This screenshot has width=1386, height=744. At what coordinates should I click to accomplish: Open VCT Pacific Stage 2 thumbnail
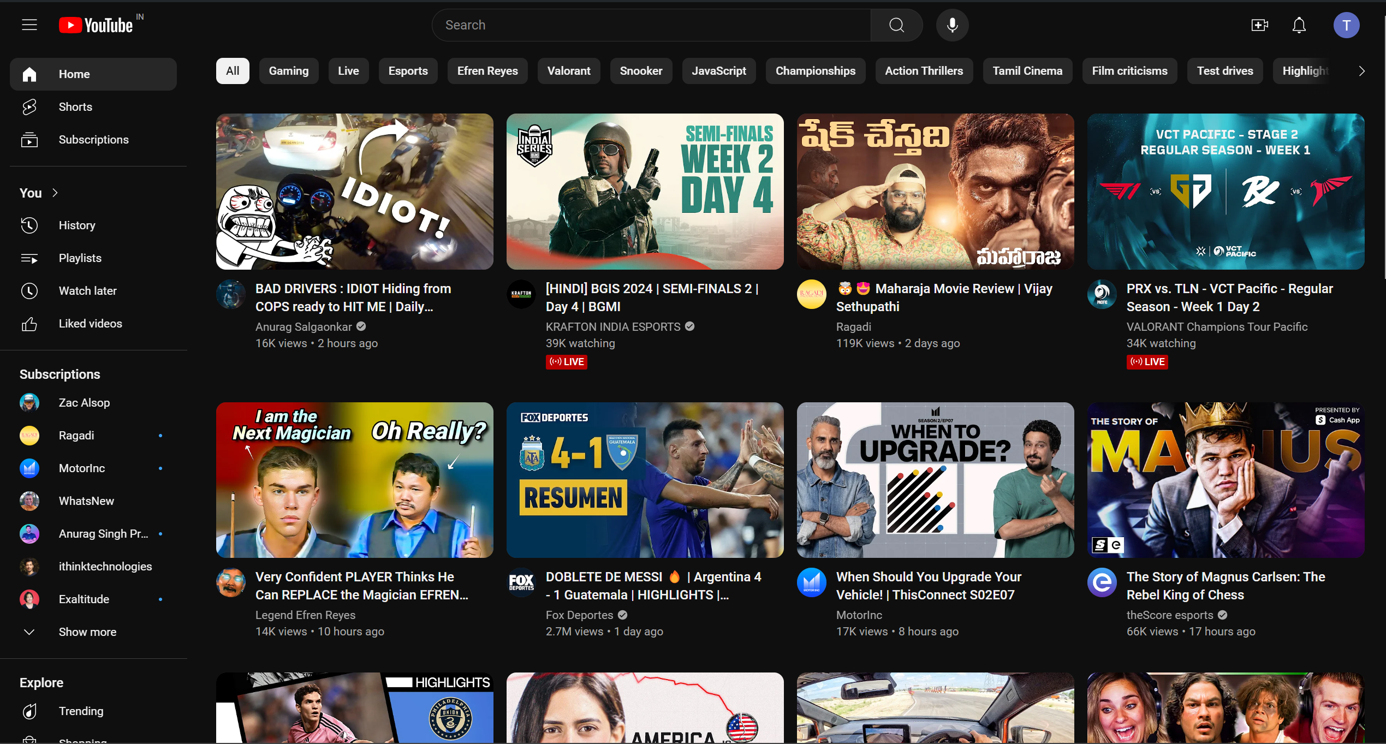click(1226, 192)
